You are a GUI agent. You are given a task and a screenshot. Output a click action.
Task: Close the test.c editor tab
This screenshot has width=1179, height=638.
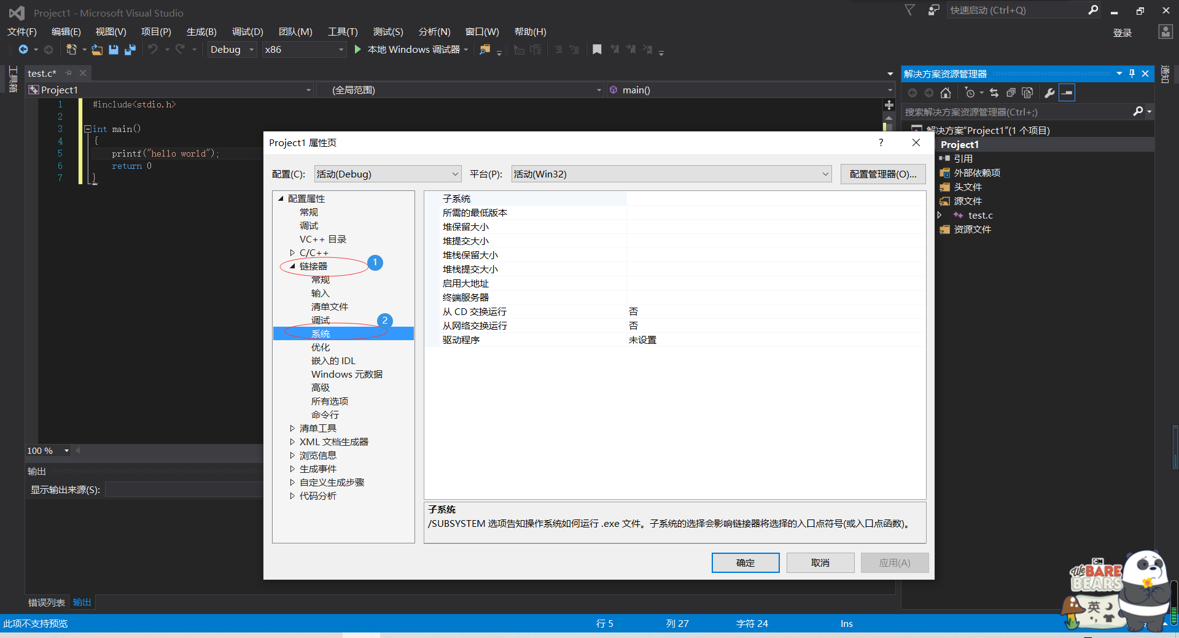(x=83, y=73)
